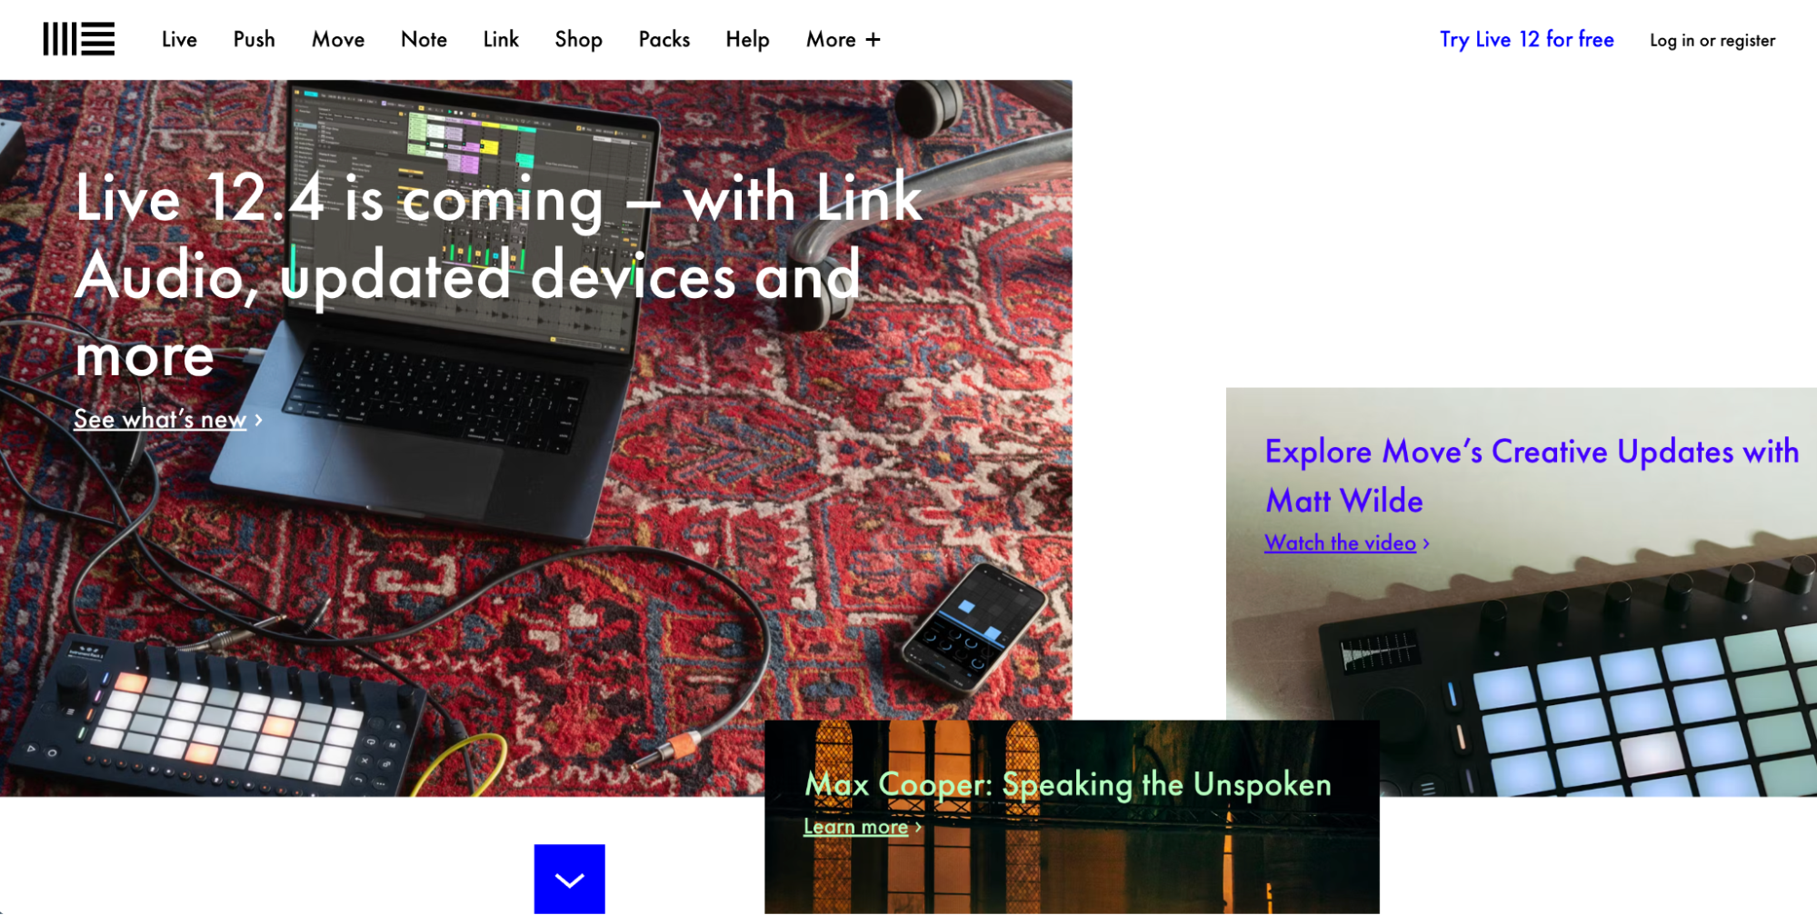1817x915 pixels.
Task: Open the Note navigation item
Action: pyautogui.click(x=424, y=39)
